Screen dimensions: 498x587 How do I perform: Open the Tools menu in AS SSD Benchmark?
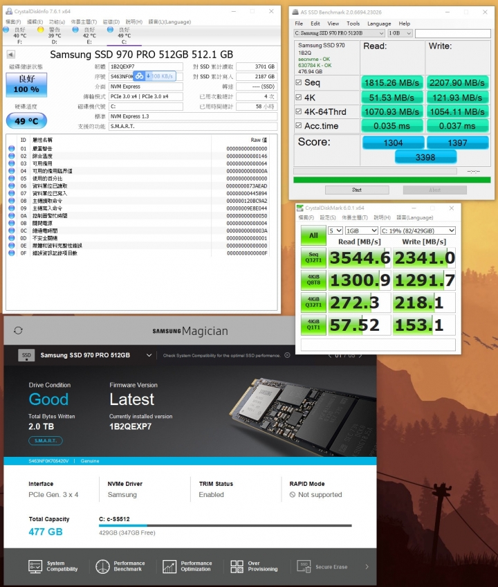353,24
